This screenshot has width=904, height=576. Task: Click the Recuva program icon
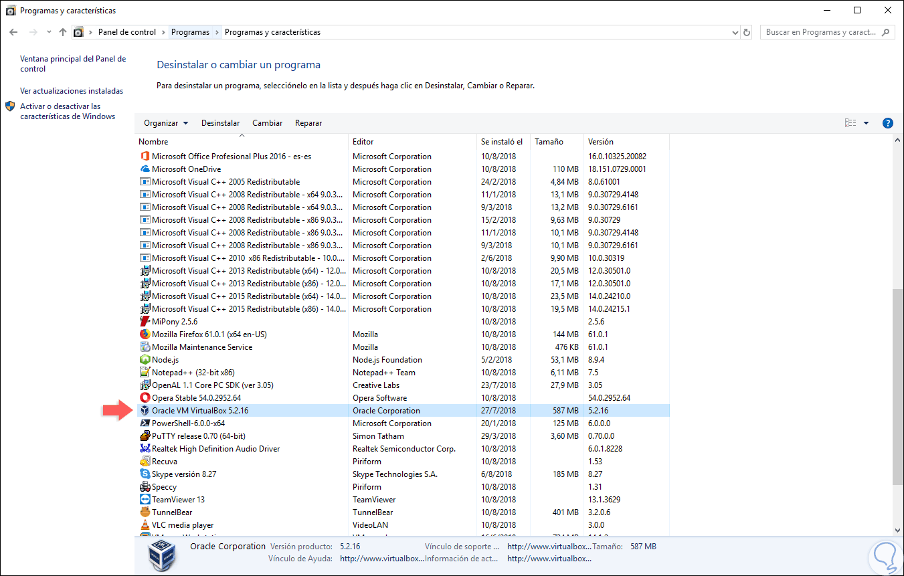[145, 462]
